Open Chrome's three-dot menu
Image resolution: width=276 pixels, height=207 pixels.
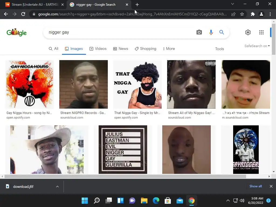point(270,14)
